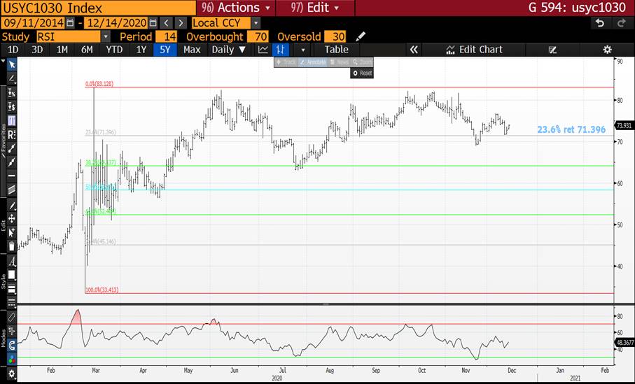Image resolution: width=635 pixels, height=384 pixels.
Task: Click the snap crosshair mode icon
Action: coord(12,331)
